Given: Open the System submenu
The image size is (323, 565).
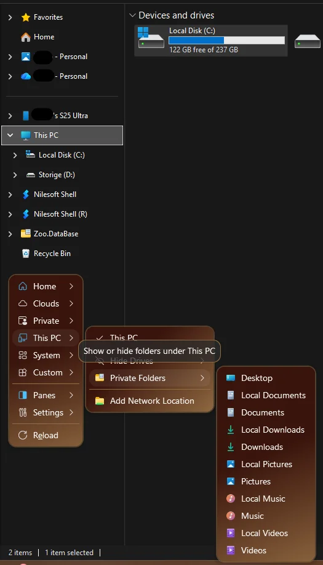Looking at the screenshot, I should coord(46,355).
